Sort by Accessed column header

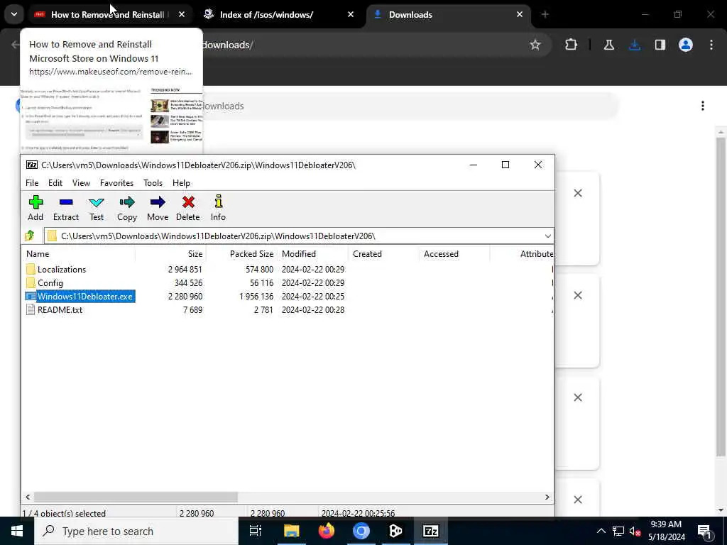pos(454,254)
